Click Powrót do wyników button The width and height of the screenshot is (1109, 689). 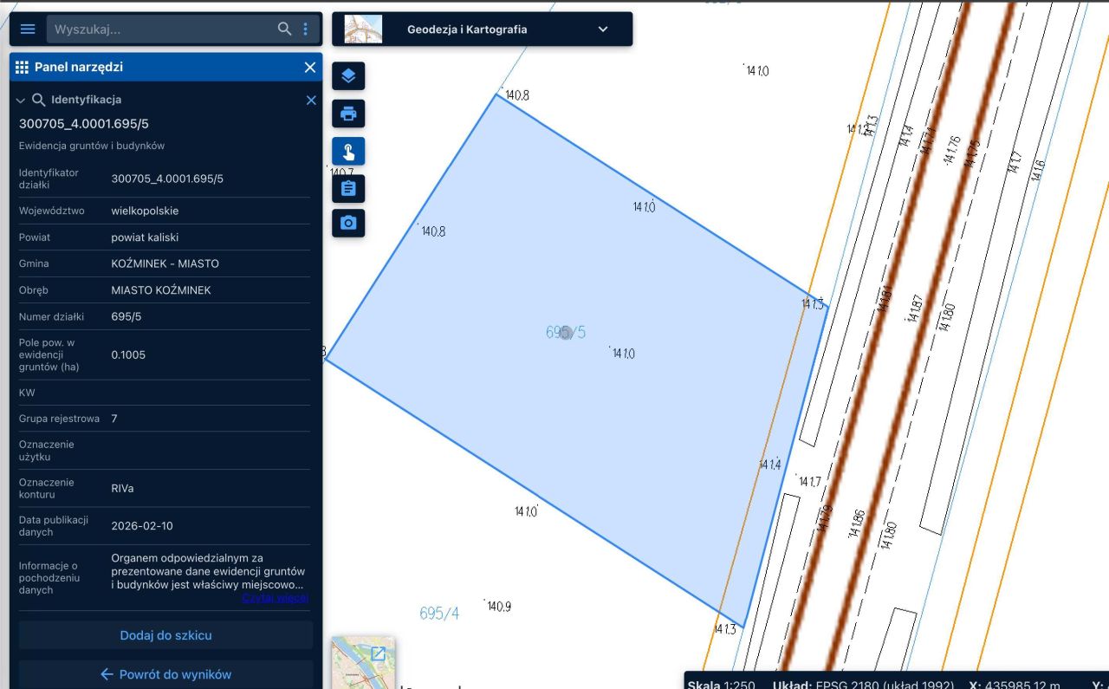(x=165, y=674)
